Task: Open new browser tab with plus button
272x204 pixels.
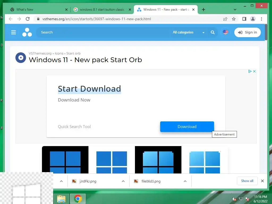Action: (203, 10)
